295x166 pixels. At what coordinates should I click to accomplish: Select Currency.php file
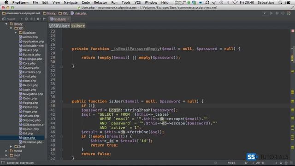click(30, 72)
